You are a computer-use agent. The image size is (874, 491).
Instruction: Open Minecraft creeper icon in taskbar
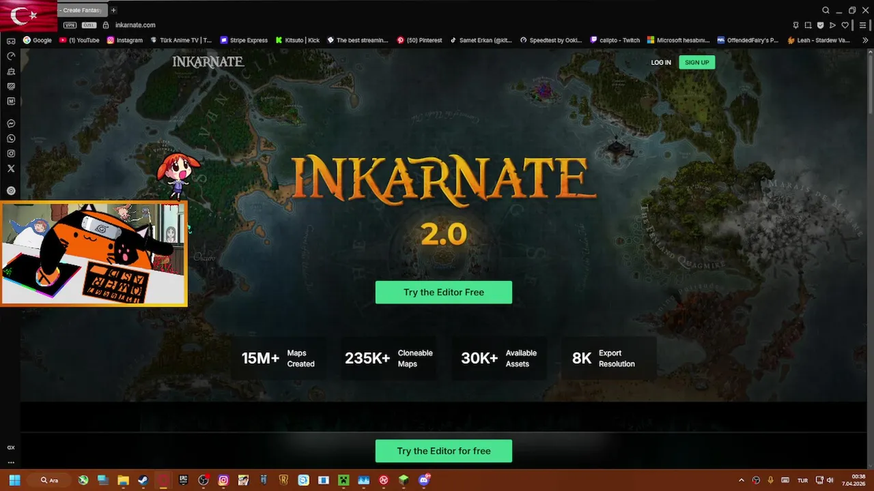click(x=343, y=480)
